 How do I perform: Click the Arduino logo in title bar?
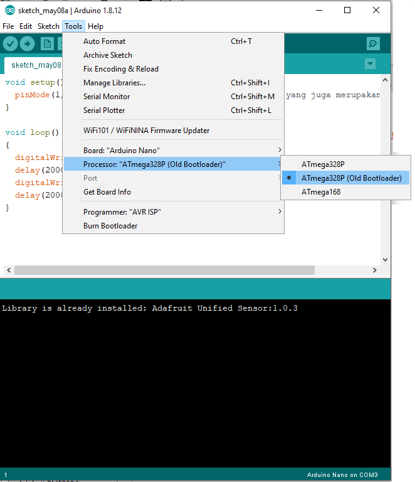point(10,11)
